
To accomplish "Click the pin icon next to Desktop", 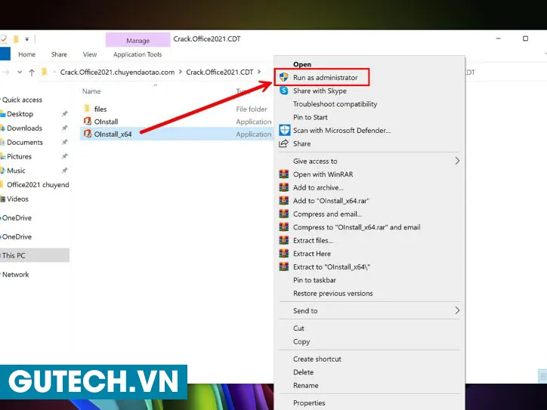I will [x=64, y=114].
